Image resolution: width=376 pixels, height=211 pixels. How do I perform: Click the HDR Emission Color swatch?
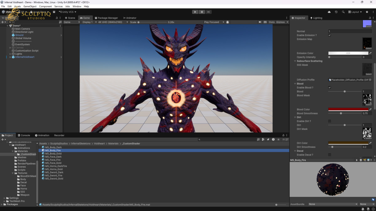348,53
